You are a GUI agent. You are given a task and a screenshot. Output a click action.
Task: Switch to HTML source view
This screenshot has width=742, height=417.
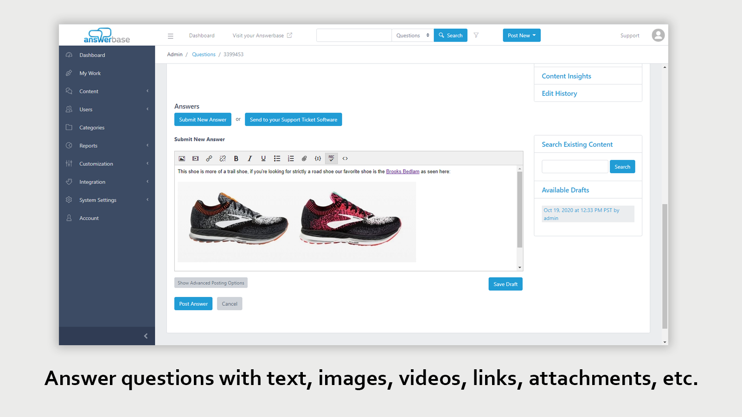coord(345,158)
